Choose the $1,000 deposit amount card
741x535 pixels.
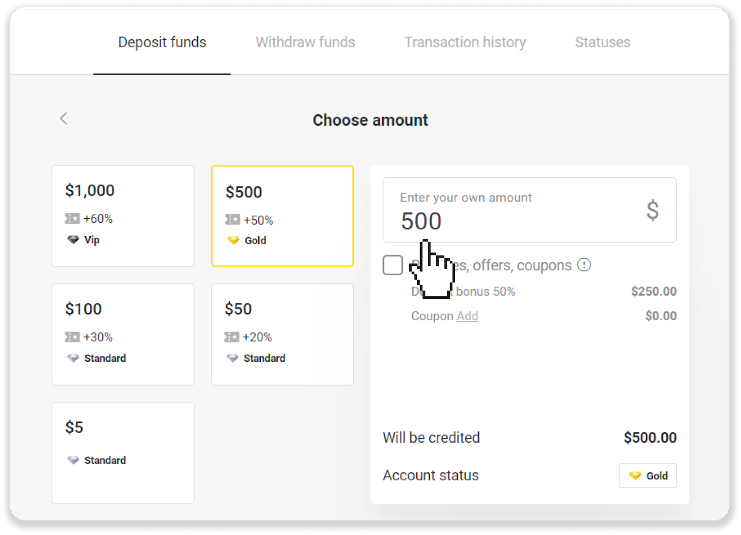[x=123, y=216]
